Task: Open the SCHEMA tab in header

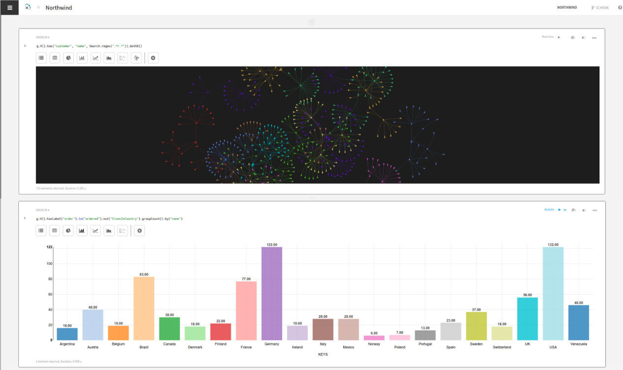Action: 600,7
